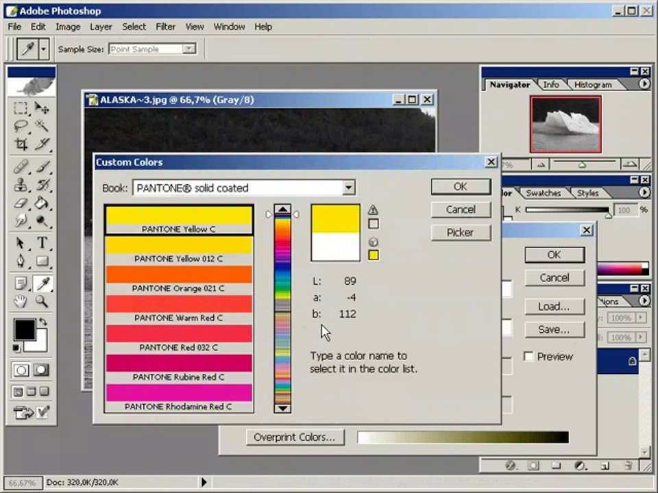Select the Crop tool
Screen dimensions: 658x493
point(20,144)
